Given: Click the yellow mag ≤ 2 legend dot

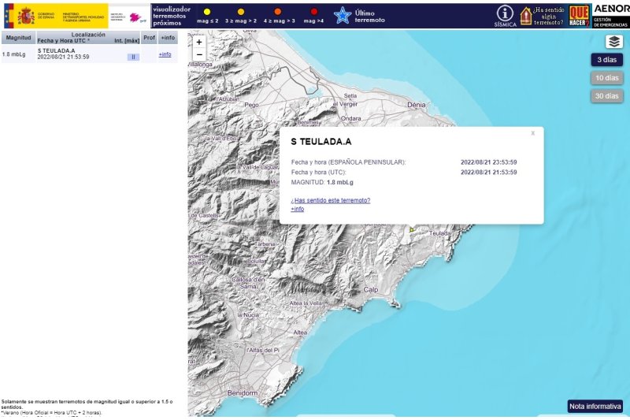Looking at the screenshot, I should point(207,12).
